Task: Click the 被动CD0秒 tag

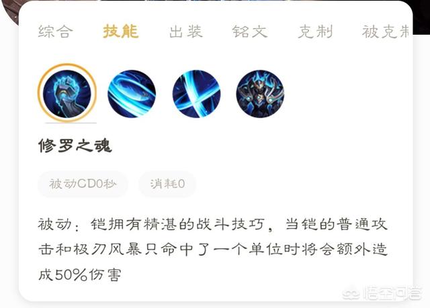Action: [83, 184]
